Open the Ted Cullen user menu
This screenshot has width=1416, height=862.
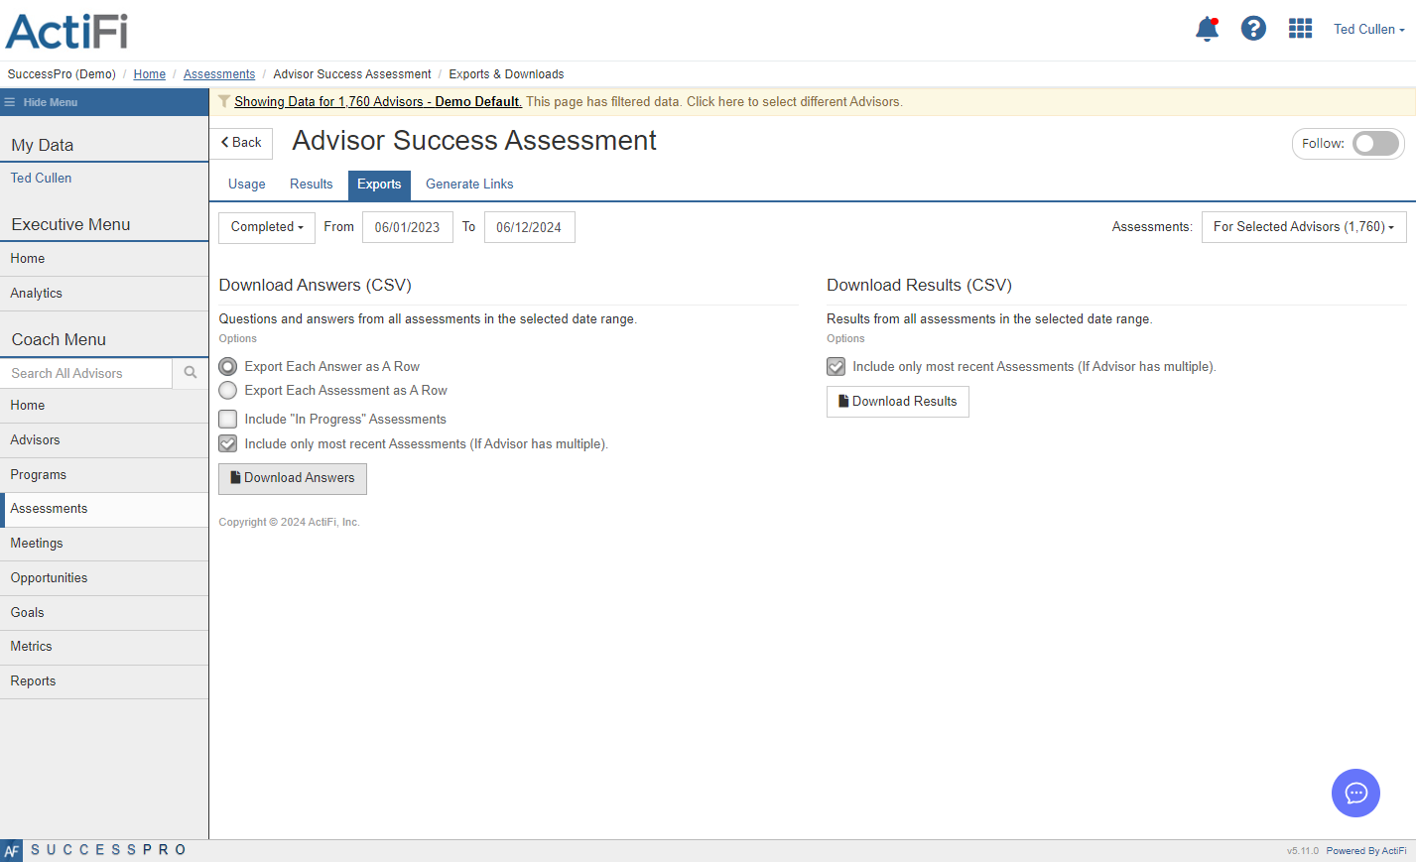(1368, 30)
